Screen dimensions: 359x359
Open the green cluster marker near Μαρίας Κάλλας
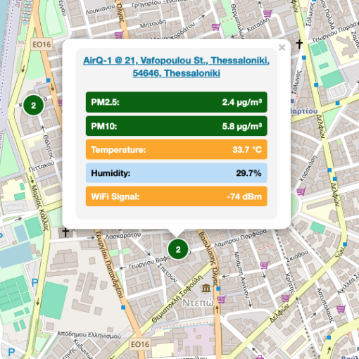(34, 106)
